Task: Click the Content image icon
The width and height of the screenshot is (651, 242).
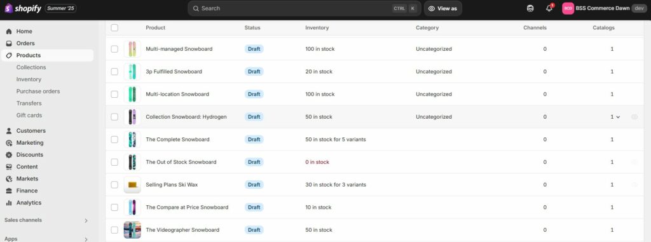Action: click(x=9, y=167)
